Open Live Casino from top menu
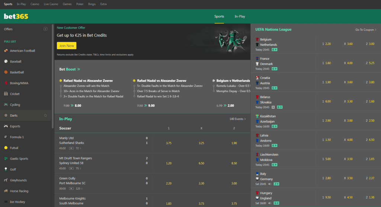The height and width of the screenshot is (207, 381). 51,4
